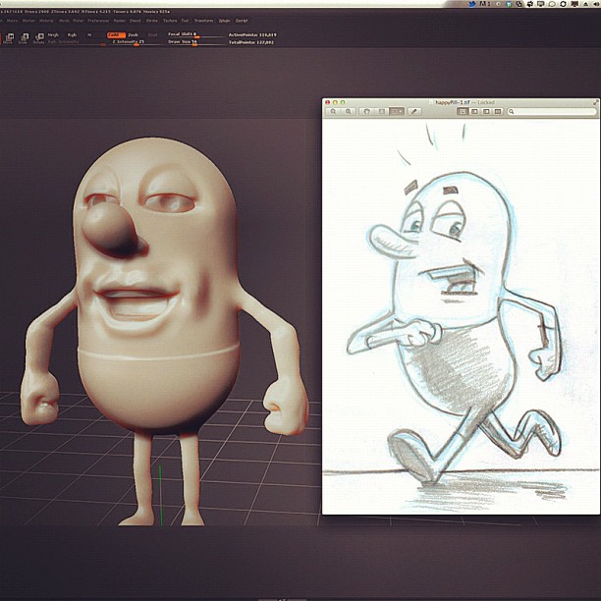Select the Scale transform icon in ZBrush

[x=24, y=37]
